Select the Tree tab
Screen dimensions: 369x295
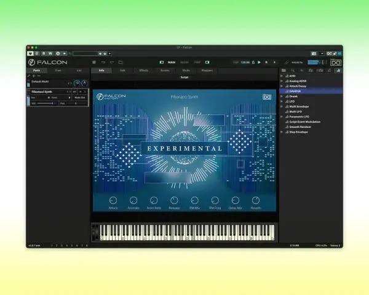(58, 70)
